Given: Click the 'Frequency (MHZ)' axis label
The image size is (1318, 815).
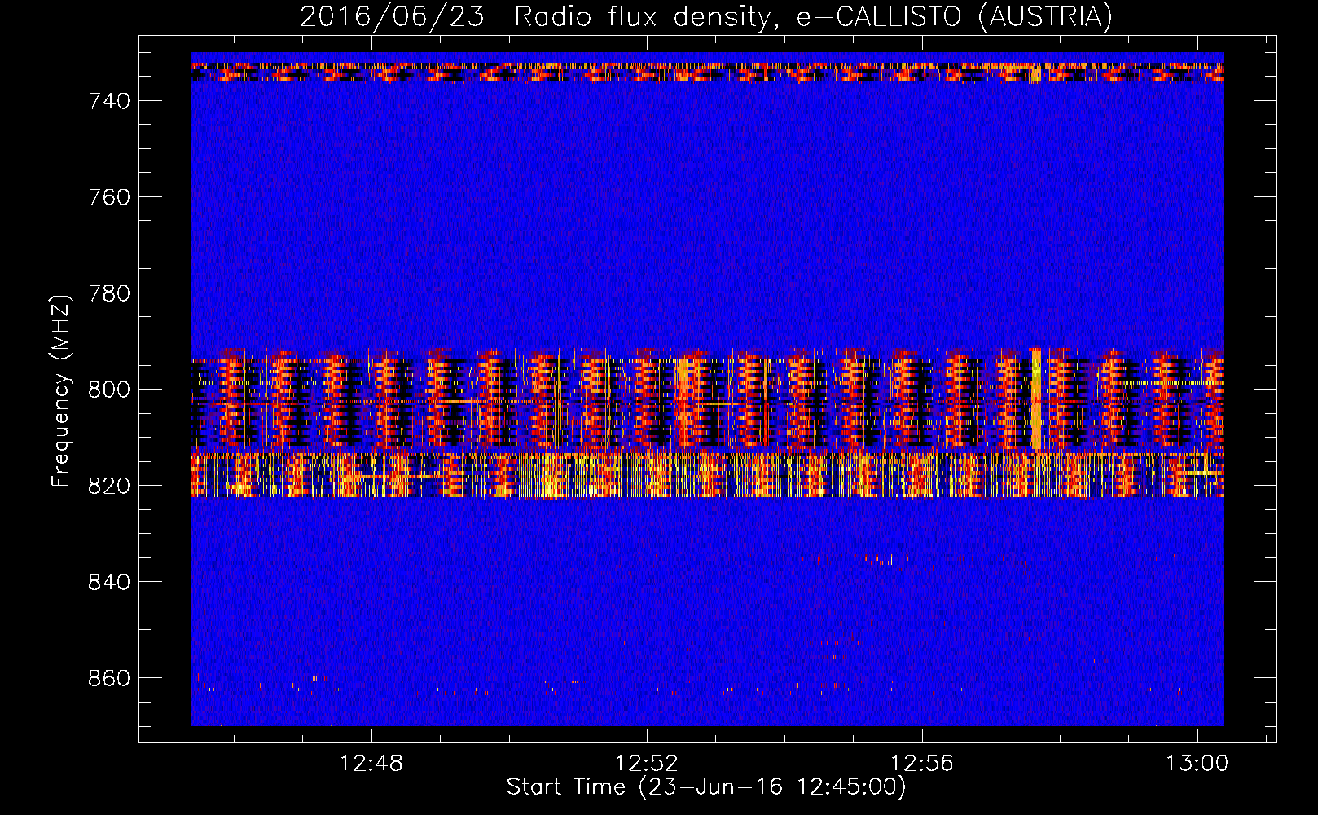Looking at the screenshot, I should click(60, 390).
